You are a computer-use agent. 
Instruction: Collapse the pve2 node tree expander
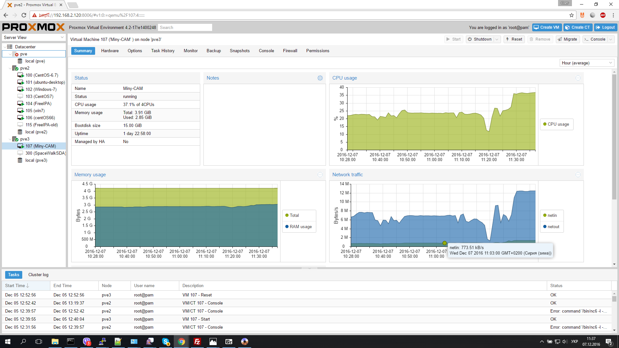[x=10, y=68]
